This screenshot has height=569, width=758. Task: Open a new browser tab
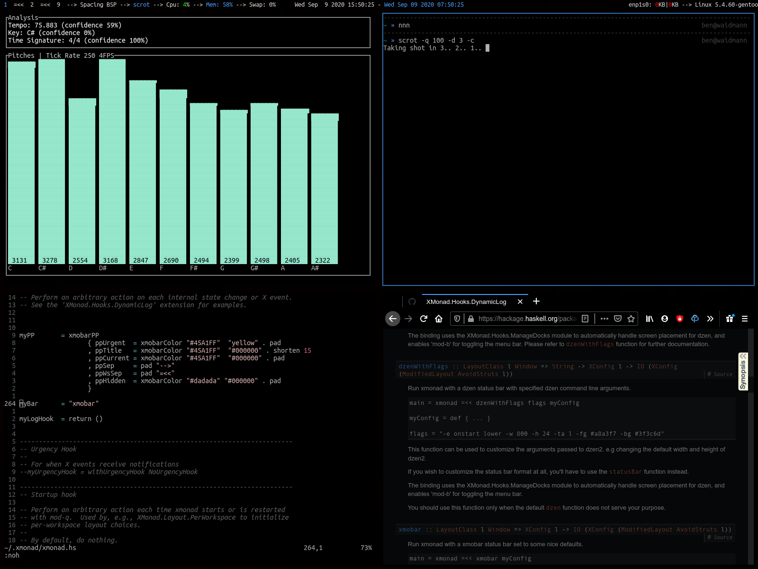coord(536,301)
